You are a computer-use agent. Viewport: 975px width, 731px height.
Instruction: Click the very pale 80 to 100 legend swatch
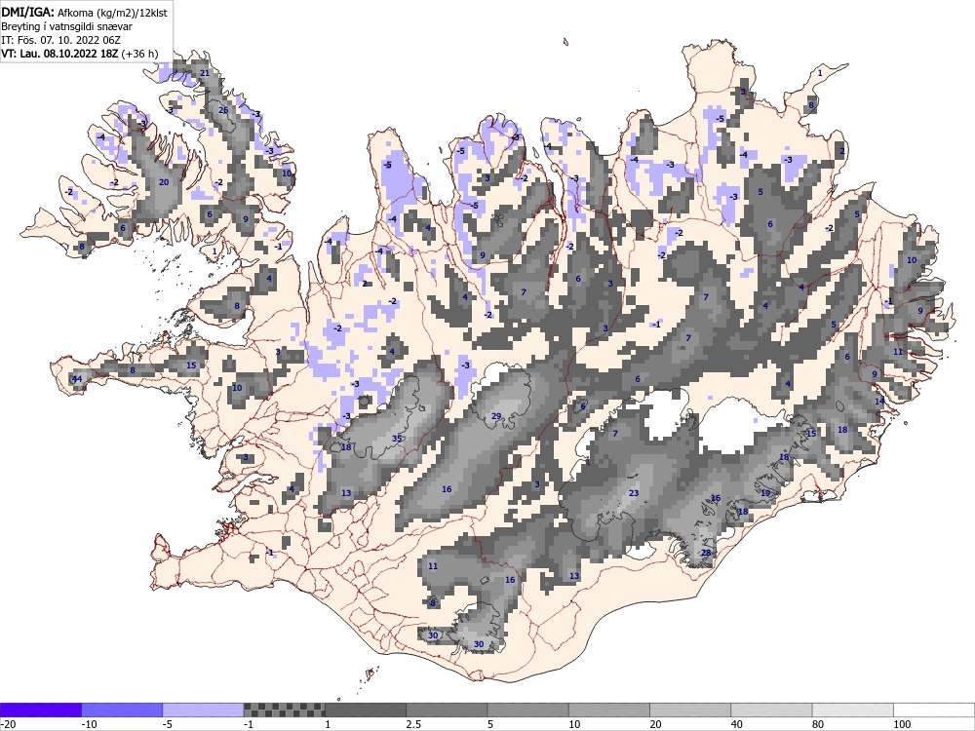[x=853, y=710]
